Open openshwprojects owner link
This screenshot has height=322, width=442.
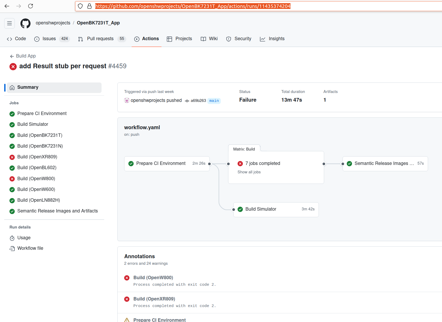(x=53, y=23)
